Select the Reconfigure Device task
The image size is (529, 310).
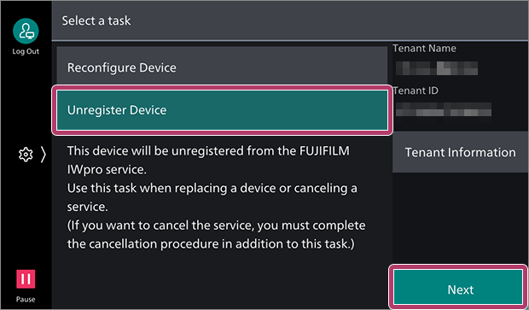(222, 66)
